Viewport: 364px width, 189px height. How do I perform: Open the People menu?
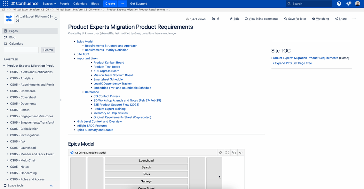tap(64, 4)
